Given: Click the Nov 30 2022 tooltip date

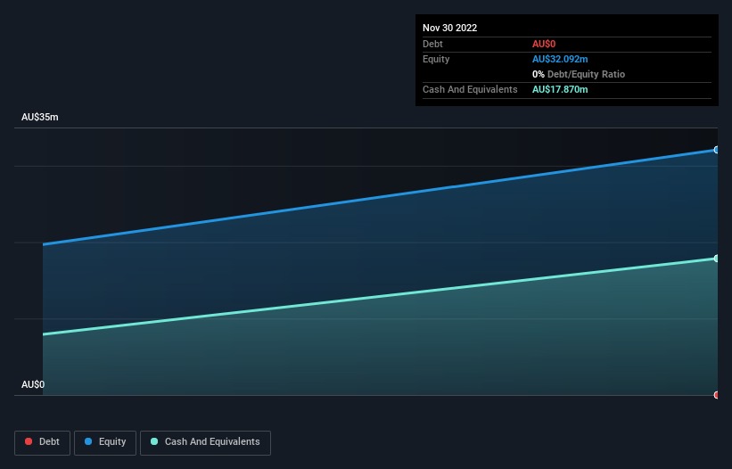Looking at the screenshot, I should [449, 28].
